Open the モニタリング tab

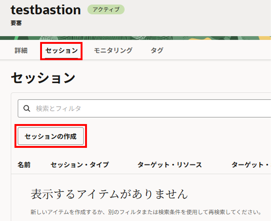113,51
